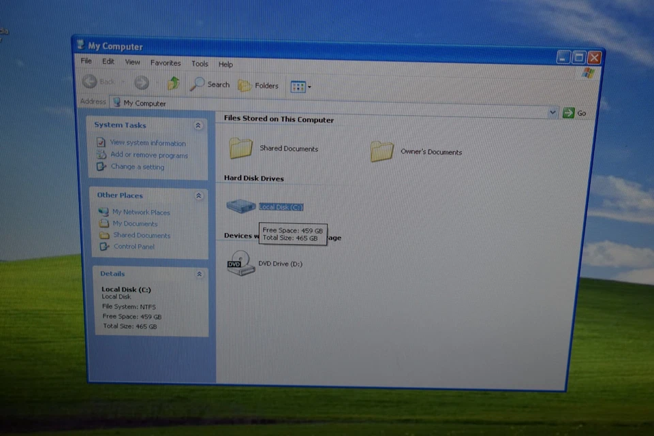Click the Forward navigation arrow

tap(141, 82)
